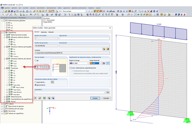Click the Carpeta path field
The image size is (192, 127).
point(72,53)
